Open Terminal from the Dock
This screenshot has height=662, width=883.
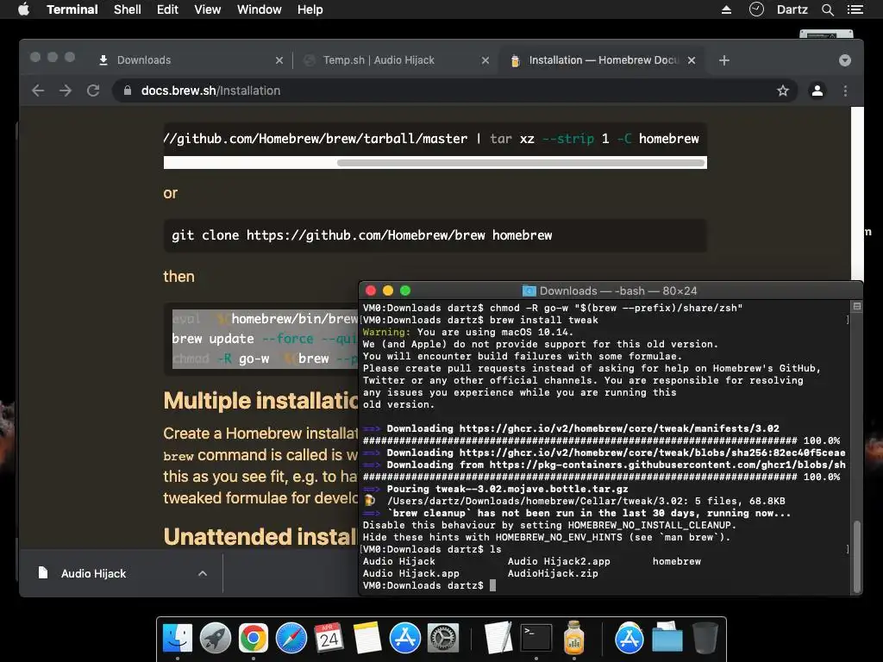click(x=536, y=639)
